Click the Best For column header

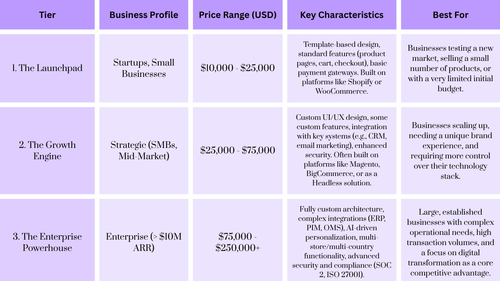(x=450, y=15)
